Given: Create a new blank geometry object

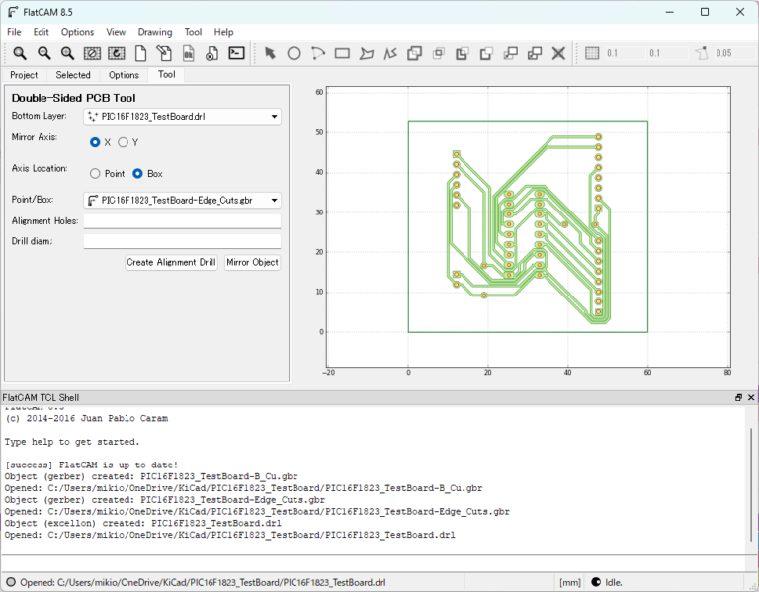Looking at the screenshot, I should pos(140,53).
